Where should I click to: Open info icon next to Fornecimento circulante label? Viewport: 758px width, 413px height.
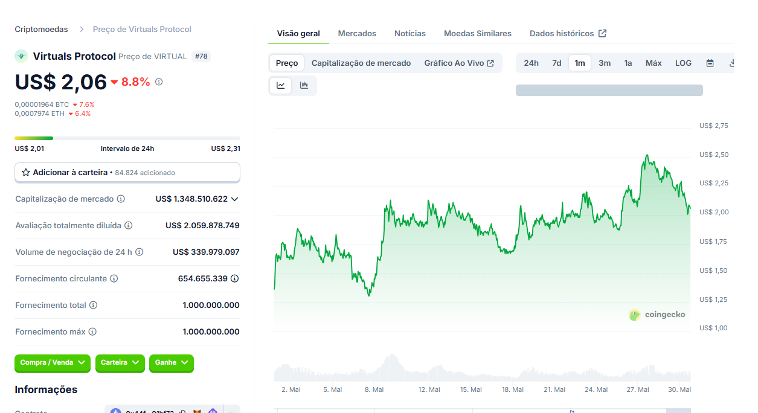pyautogui.click(x=114, y=278)
